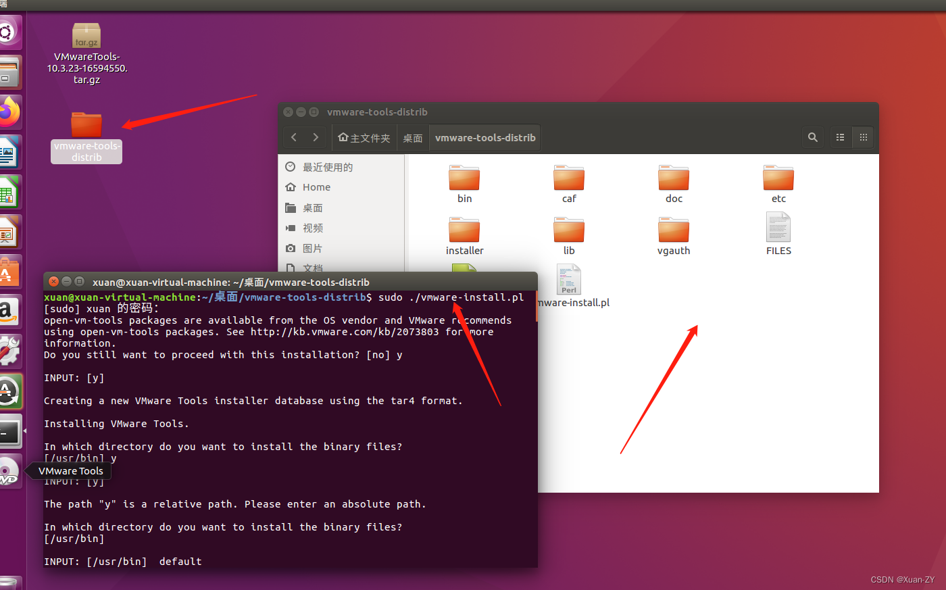Image resolution: width=946 pixels, height=590 pixels.
Task: Go back in the file manager
Action: pos(294,137)
